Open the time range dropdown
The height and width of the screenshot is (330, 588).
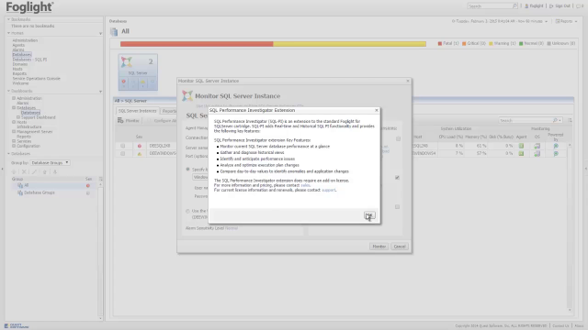(546, 22)
